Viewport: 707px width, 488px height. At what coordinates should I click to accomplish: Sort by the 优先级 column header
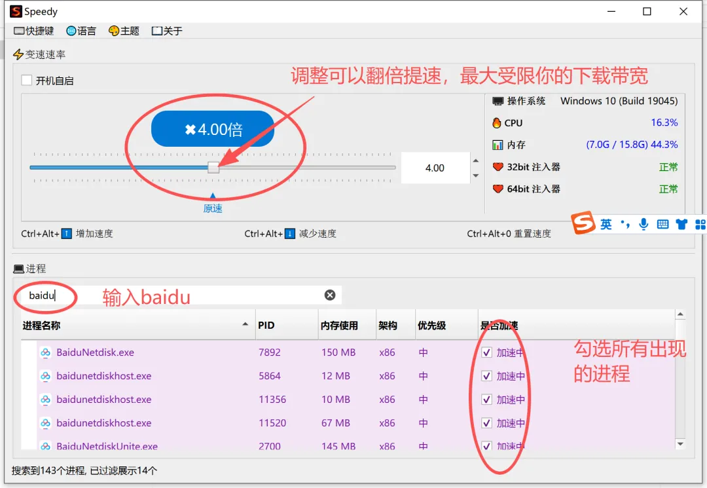tap(446, 325)
